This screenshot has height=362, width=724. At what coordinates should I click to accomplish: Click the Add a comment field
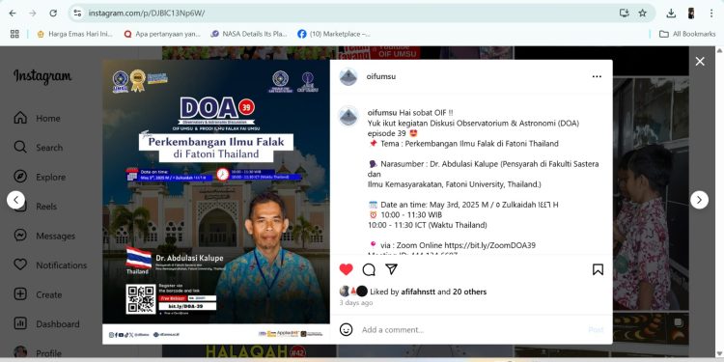click(x=471, y=330)
